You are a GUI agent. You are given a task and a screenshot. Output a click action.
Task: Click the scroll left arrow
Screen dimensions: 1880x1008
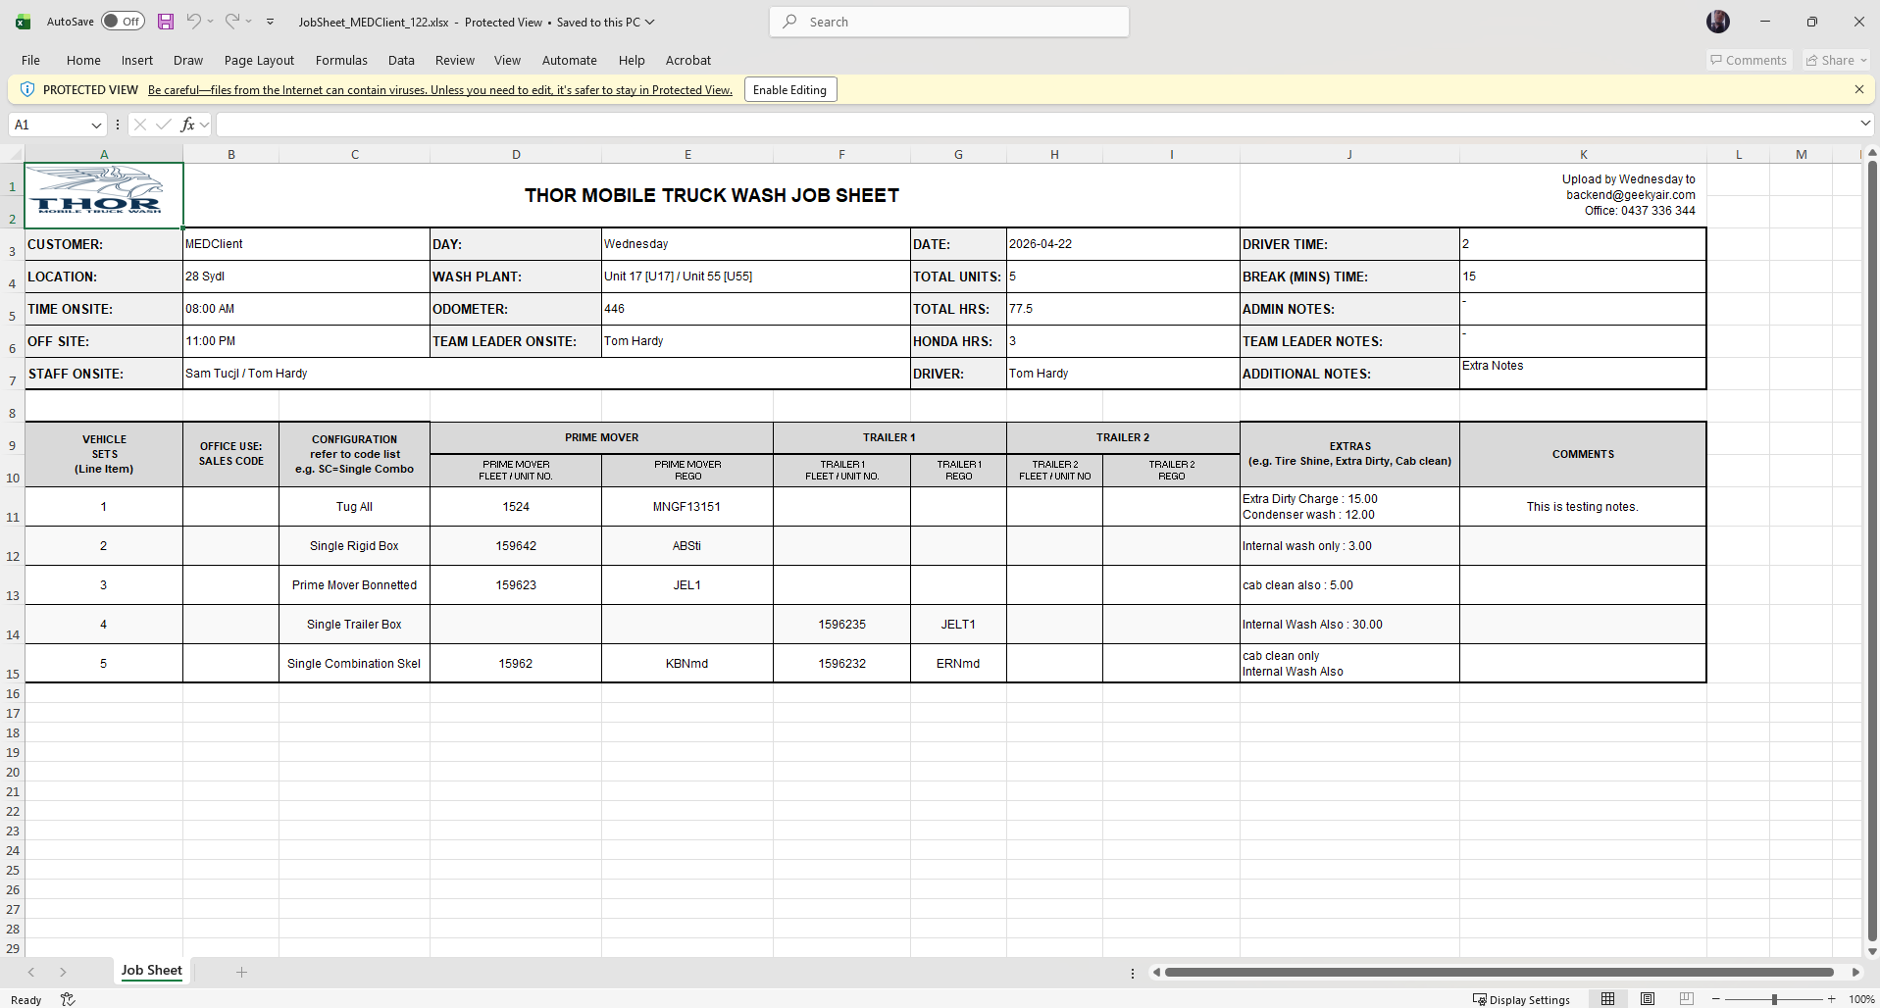1156,972
